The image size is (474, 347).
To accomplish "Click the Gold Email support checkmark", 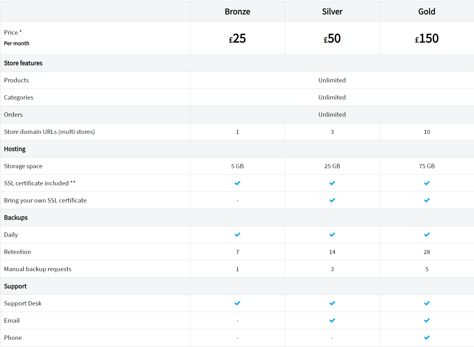I will click(427, 320).
